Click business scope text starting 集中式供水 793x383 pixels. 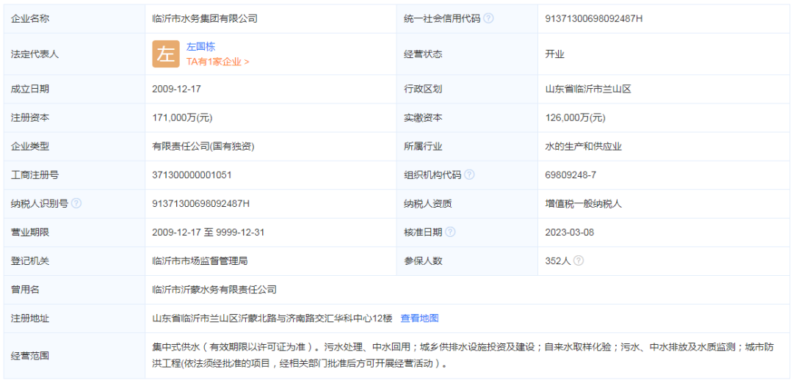pos(464,355)
